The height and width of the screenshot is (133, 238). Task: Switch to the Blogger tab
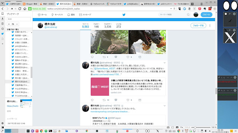tap(30, 4)
